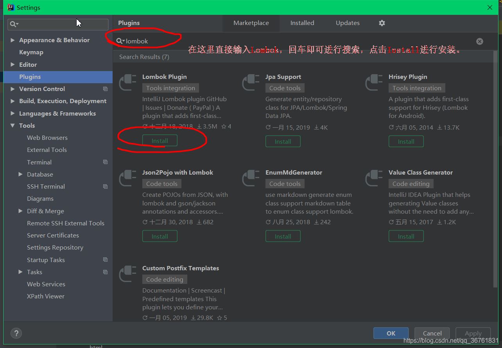This screenshot has width=502, height=348.
Task: Open Remote SSH External Tools settings
Action: (66, 223)
